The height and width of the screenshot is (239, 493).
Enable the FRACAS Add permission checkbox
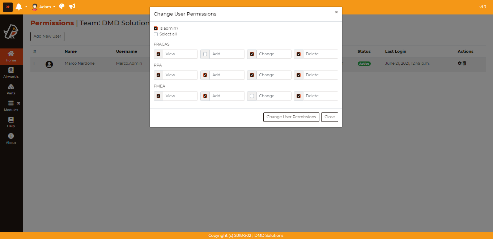pyautogui.click(x=205, y=54)
